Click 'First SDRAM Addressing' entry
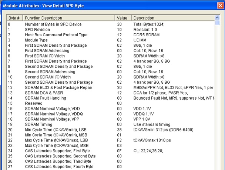This screenshot has width=225, height=170. coord(111,51)
